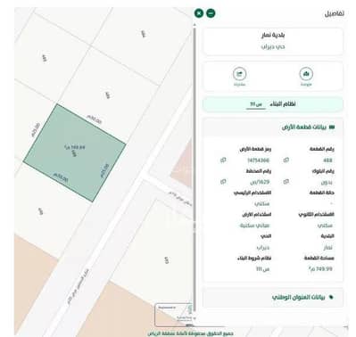Close the details panel with green X
Screen dimensions: 356x337
pos(199,13)
